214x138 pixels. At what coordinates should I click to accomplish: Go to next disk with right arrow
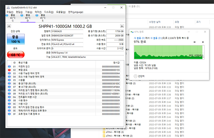122,26
